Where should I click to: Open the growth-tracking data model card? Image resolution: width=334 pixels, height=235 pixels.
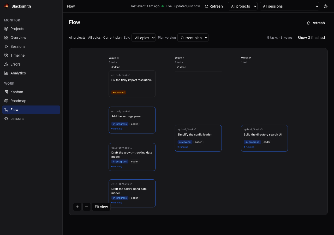click(x=132, y=157)
